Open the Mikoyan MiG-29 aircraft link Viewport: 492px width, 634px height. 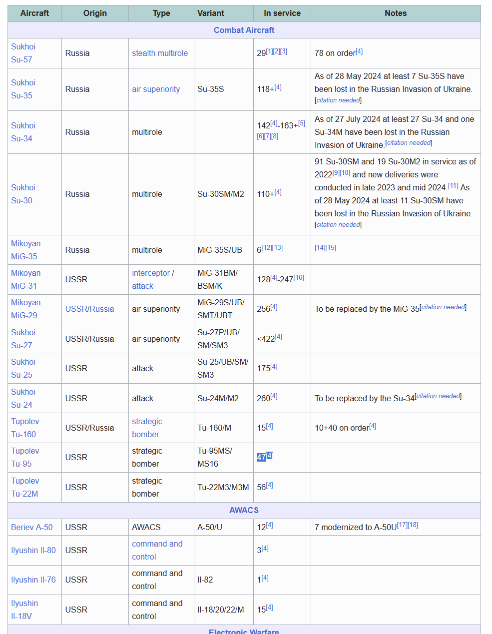click(x=26, y=309)
